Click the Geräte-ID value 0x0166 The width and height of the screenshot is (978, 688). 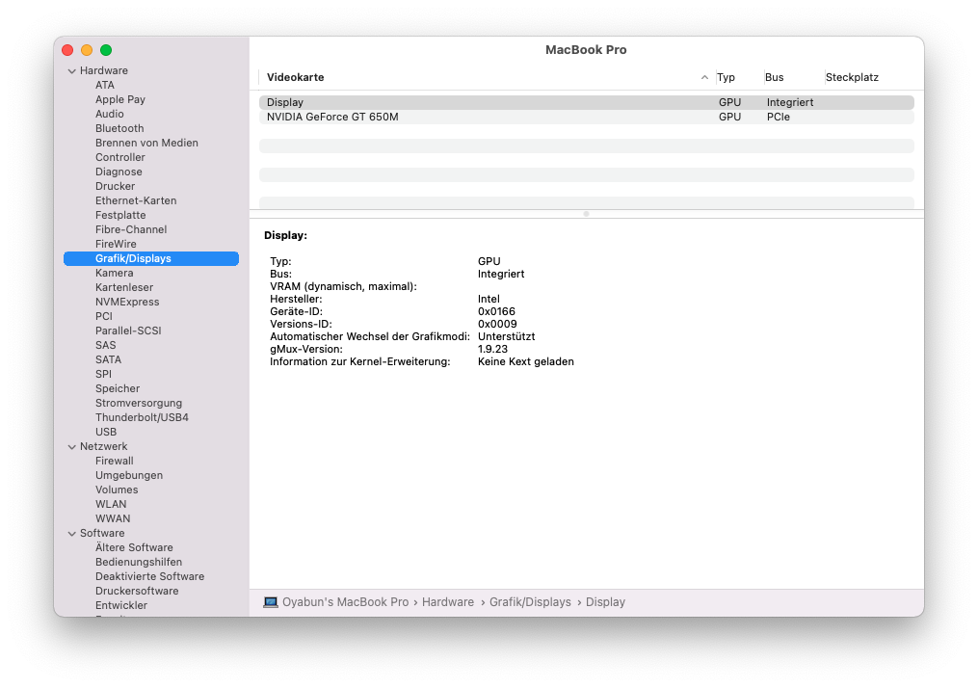point(496,311)
